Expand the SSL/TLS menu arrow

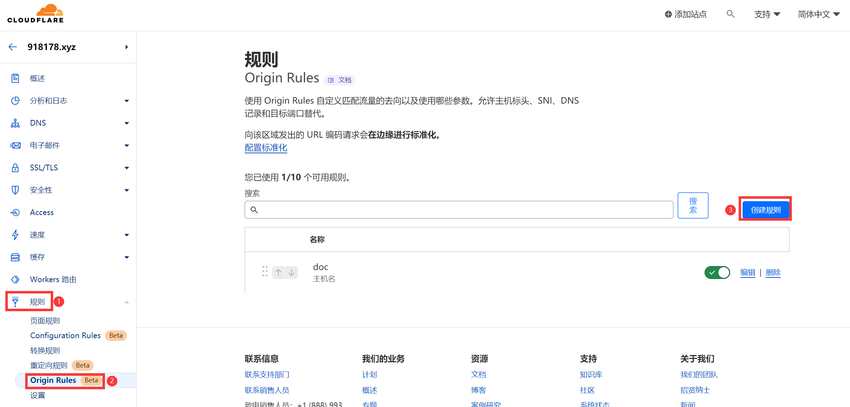(127, 168)
